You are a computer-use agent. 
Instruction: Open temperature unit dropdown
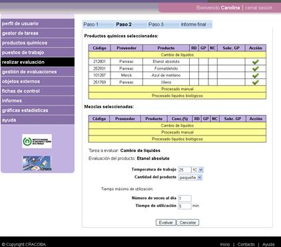[x=197, y=170]
